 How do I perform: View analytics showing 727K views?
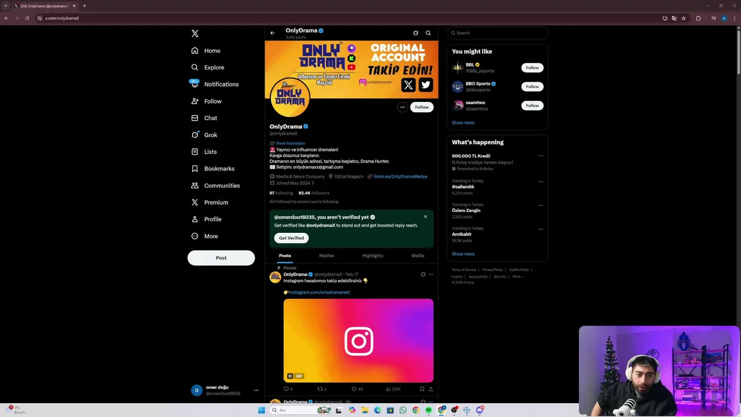393,389
